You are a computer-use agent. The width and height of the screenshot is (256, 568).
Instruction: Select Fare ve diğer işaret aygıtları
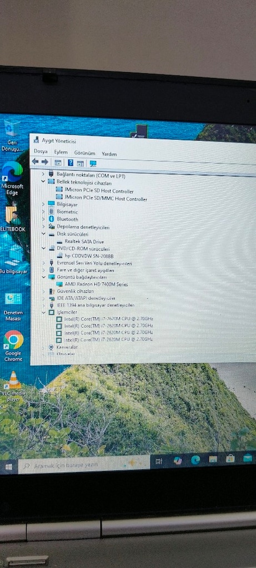tap(86, 270)
